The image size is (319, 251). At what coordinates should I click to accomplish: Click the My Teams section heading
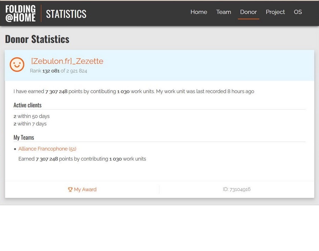click(x=24, y=138)
